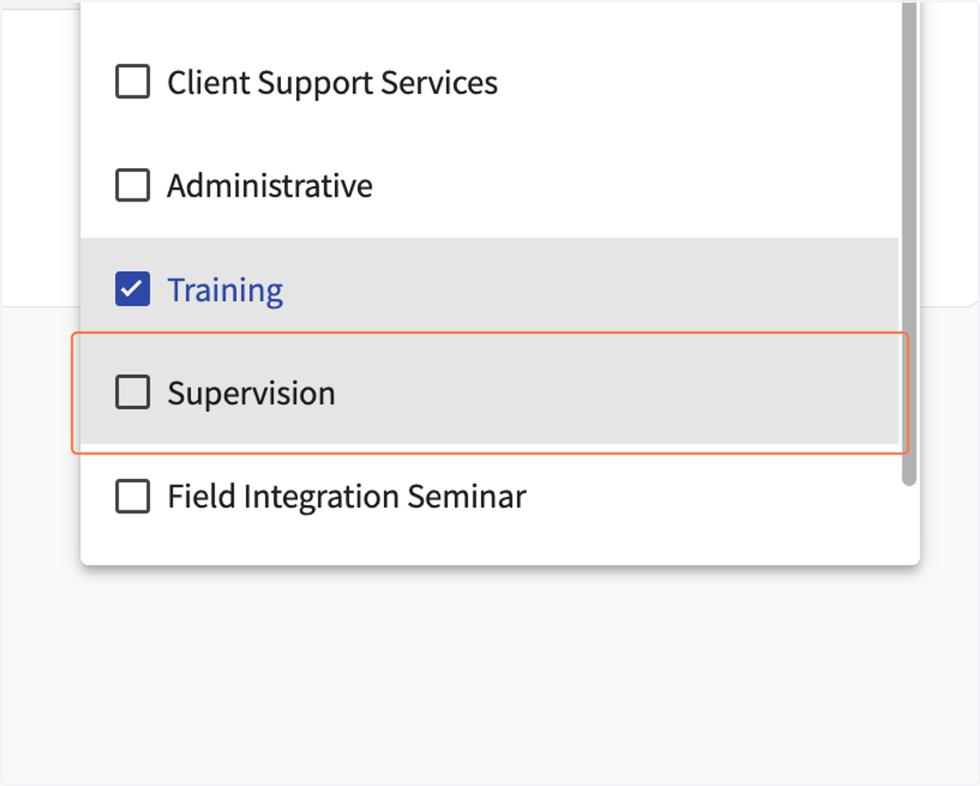Screen dimensions: 980x786
Task: Click the empty gray area below the dropdown
Action: tap(490, 677)
